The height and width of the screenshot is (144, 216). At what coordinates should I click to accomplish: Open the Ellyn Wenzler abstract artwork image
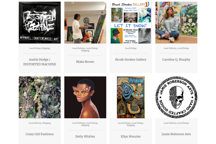(x=131, y=97)
